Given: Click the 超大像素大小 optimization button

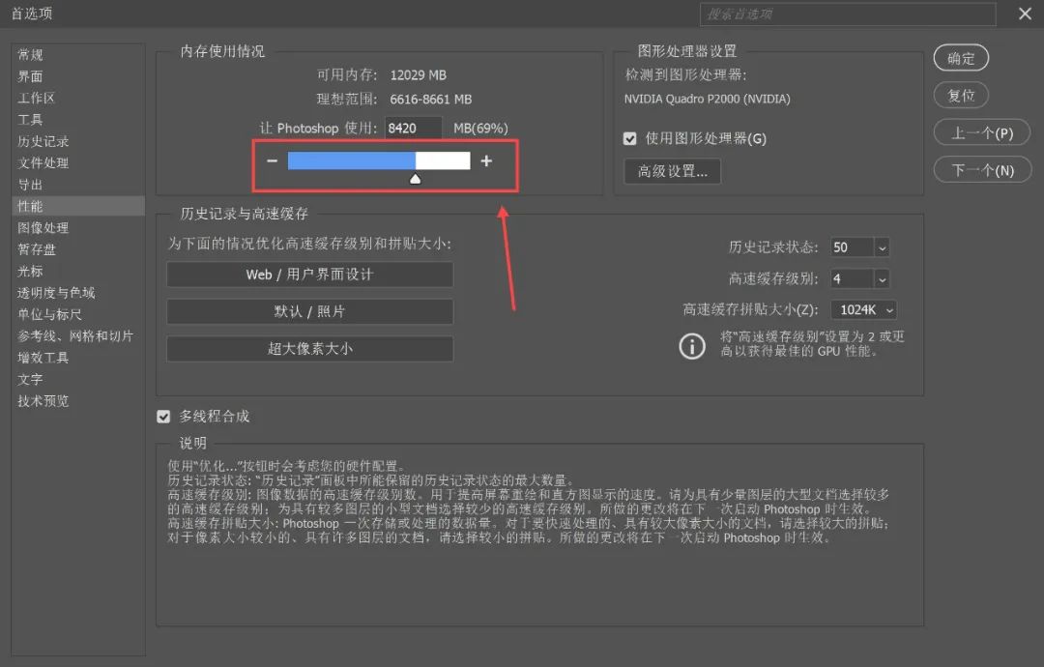Looking at the screenshot, I should (309, 349).
